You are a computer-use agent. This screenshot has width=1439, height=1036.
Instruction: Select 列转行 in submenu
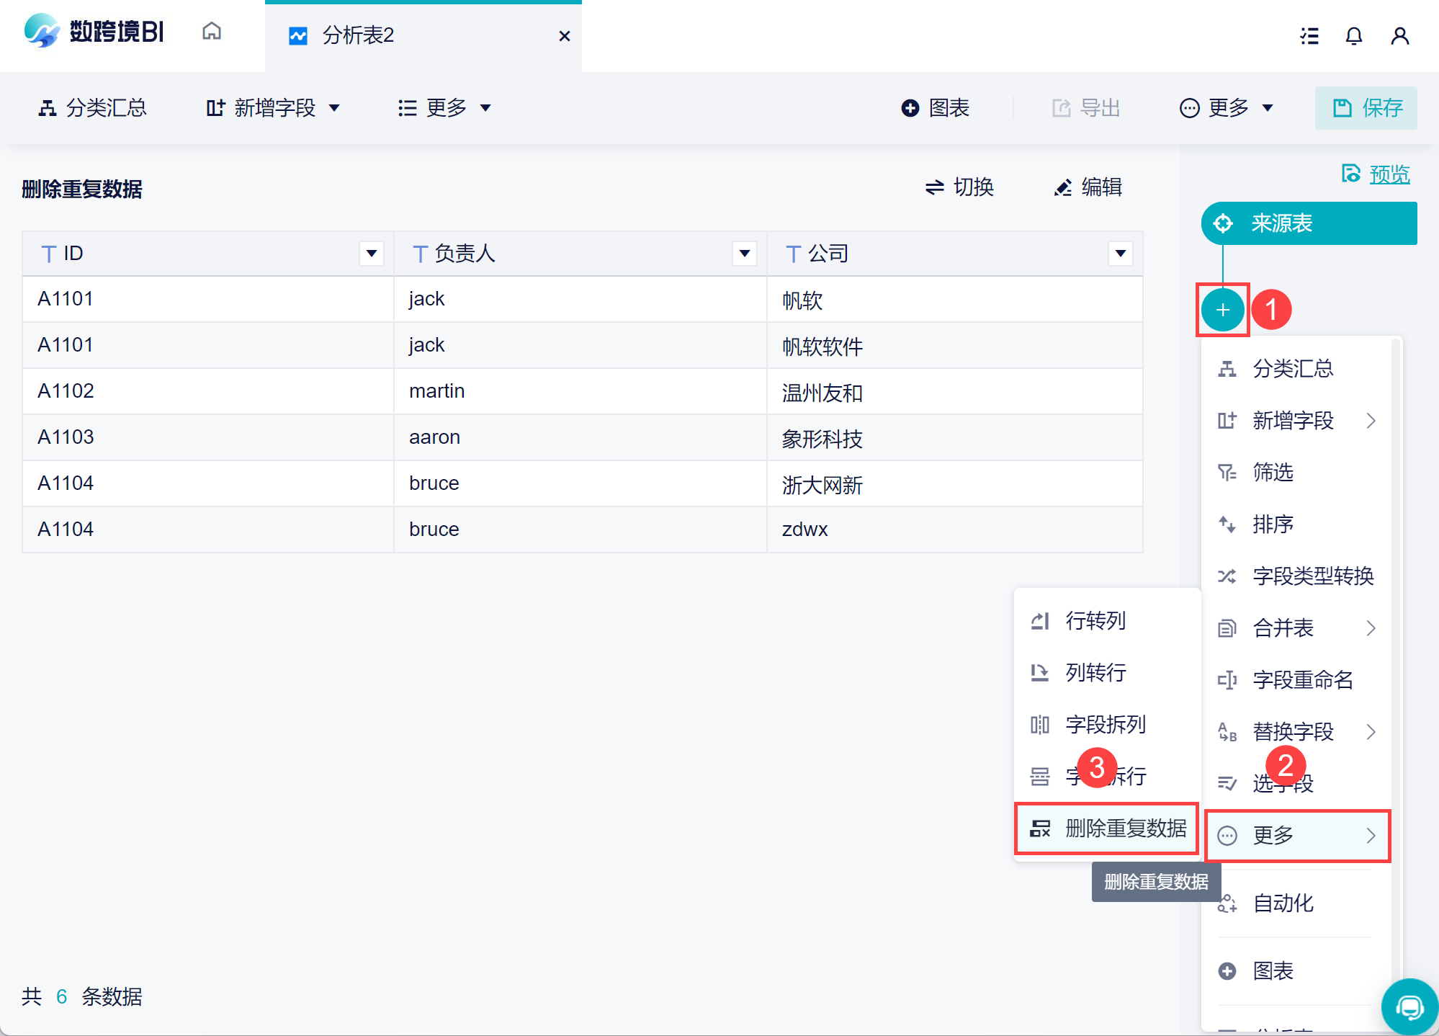1106,673
